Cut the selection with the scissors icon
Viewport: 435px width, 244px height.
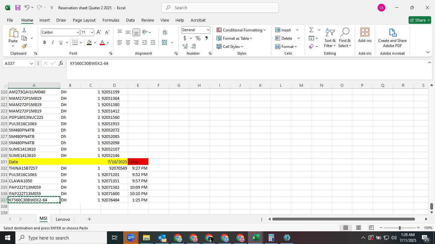[24, 30]
